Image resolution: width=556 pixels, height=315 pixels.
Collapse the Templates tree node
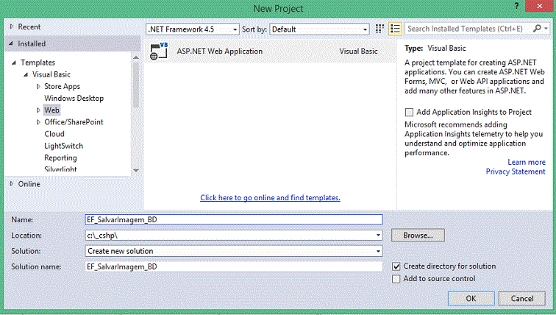(14, 63)
